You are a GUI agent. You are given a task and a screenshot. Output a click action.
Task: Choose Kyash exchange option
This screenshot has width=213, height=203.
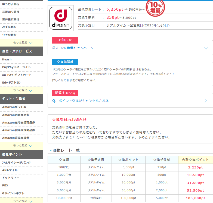[7, 60]
